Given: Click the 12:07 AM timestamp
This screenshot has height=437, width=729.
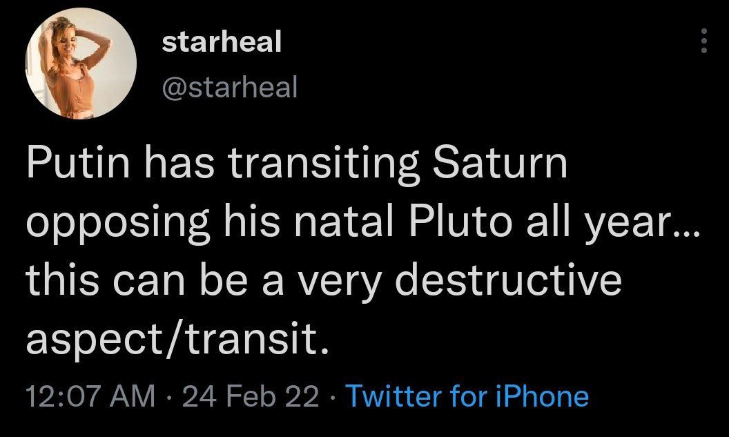Looking at the screenshot, I should [x=90, y=396].
